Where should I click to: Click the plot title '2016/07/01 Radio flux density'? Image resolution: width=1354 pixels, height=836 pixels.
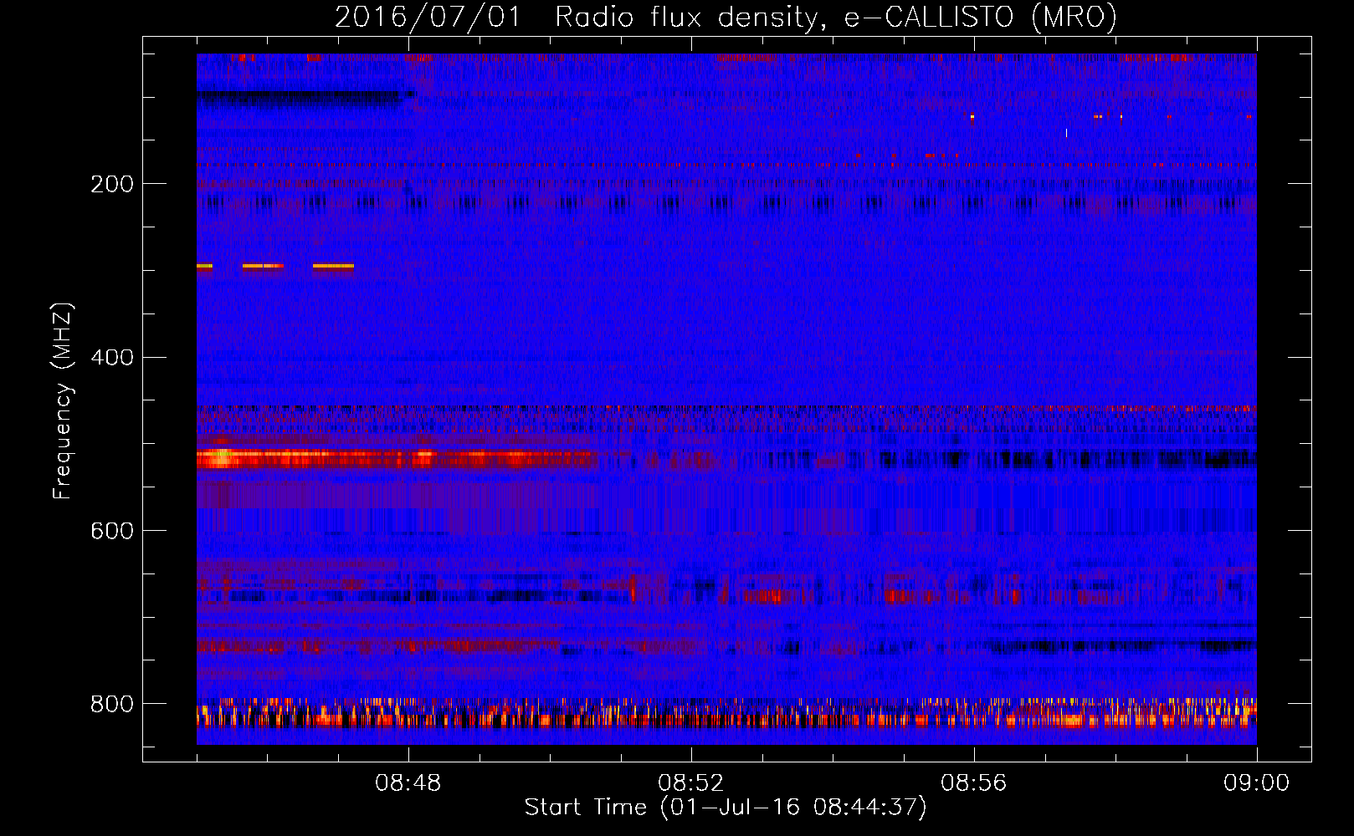click(x=577, y=18)
